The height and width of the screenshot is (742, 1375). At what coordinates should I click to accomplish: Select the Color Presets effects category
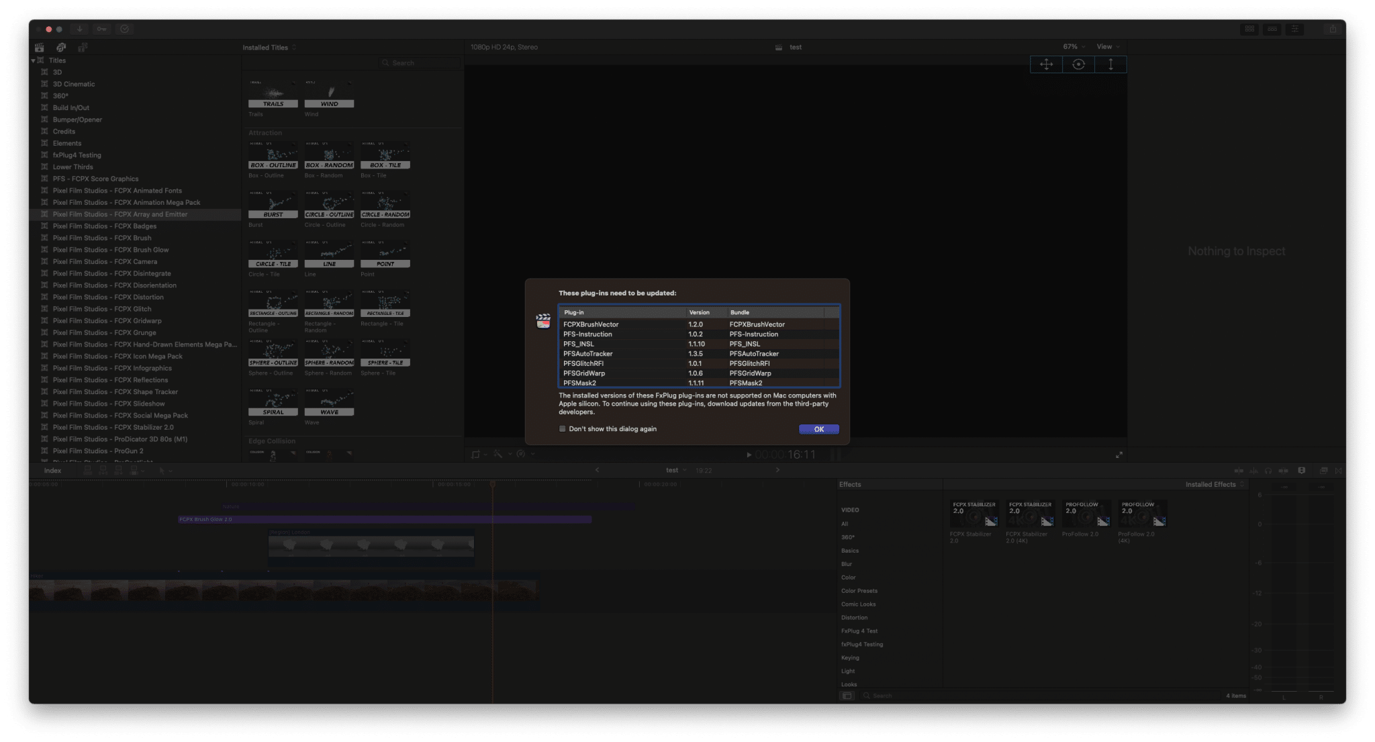(859, 590)
